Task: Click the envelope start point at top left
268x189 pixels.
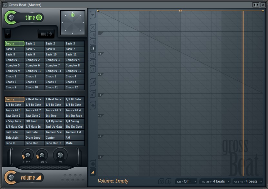Action: tap(98, 11)
